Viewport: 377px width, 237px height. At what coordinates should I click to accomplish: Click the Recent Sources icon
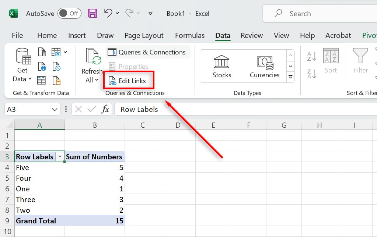(x=56, y=67)
